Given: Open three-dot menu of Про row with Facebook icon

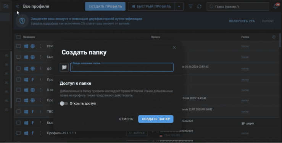Looking at the screenshot, I should (40, 80).
